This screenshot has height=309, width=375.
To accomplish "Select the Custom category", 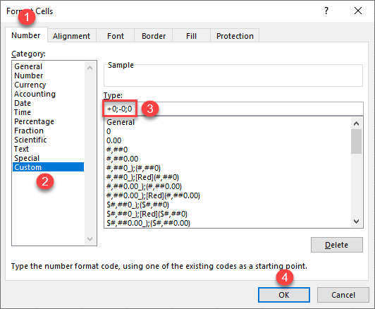I will (48, 167).
